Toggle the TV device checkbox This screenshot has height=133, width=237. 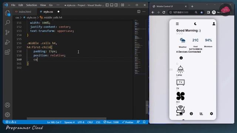pyautogui.click(x=177, y=77)
